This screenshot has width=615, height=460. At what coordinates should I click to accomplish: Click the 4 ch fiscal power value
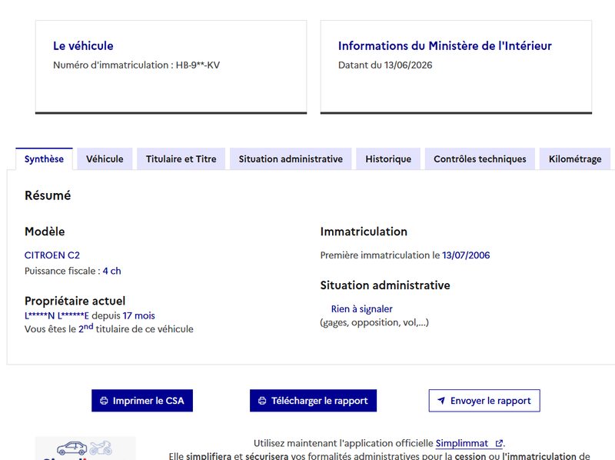coord(111,271)
